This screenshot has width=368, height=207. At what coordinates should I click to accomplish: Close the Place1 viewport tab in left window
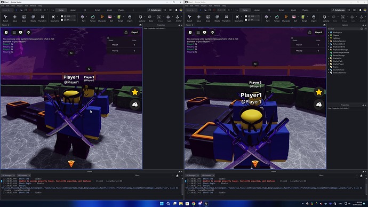point(9,25)
